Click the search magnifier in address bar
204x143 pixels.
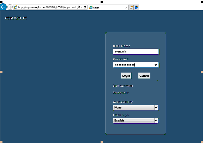coord(78,7)
